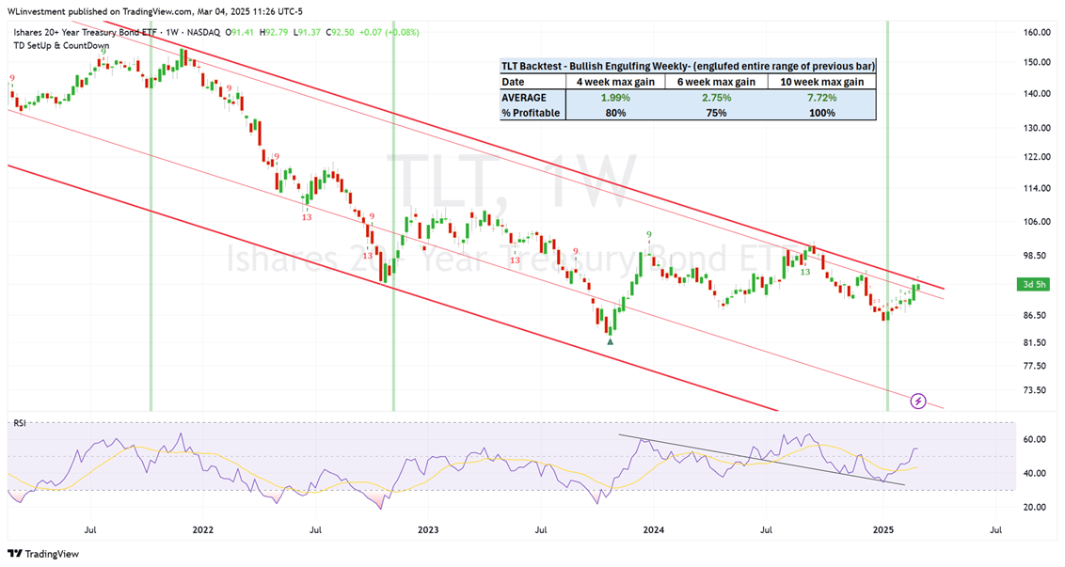The height and width of the screenshot is (567, 1065).
Task: Click the 2022 label on time axis
Action: pos(202,529)
